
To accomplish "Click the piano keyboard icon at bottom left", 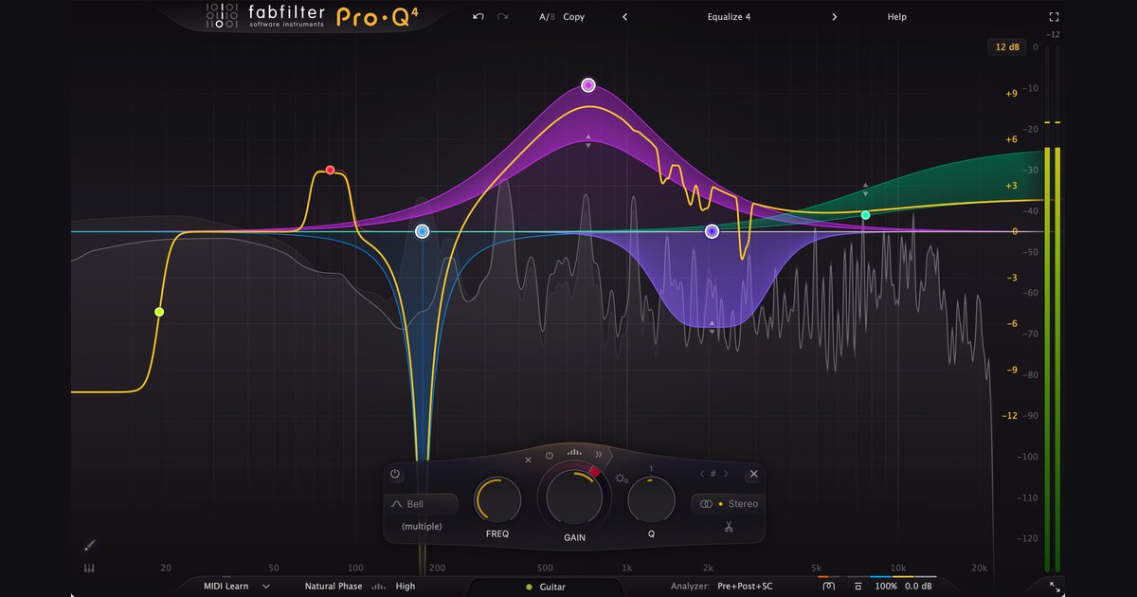I will coord(89,566).
